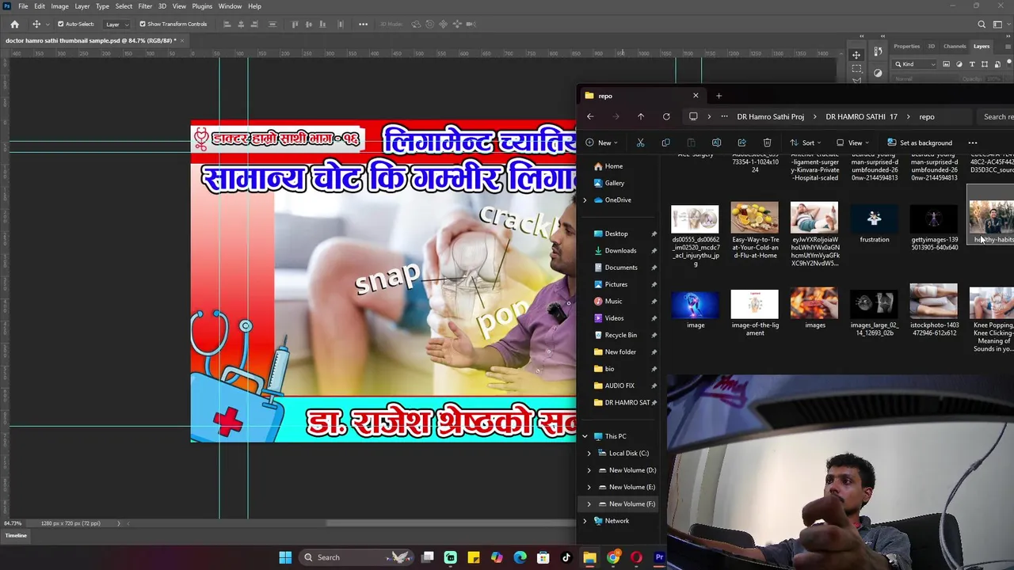The image size is (1014, 570).
Task: Toggle Show Transform Controls checkbox
Action: [x=143, y=24]
